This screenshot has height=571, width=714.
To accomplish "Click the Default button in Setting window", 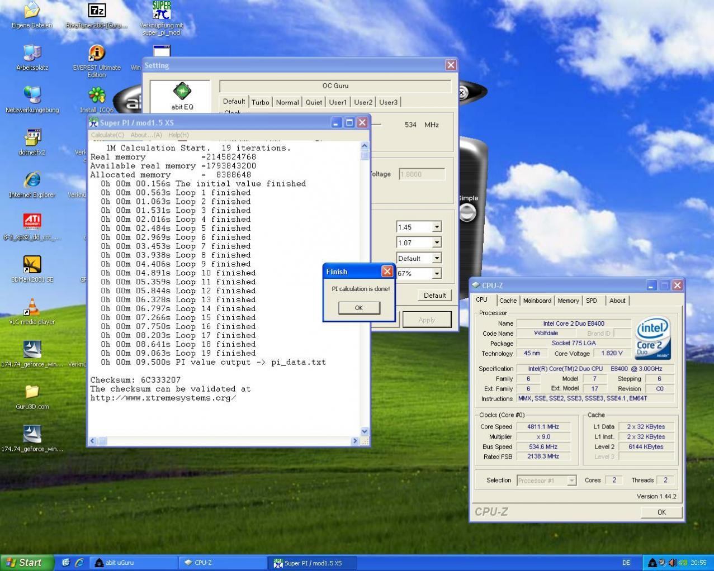I will tap(434, 295).
